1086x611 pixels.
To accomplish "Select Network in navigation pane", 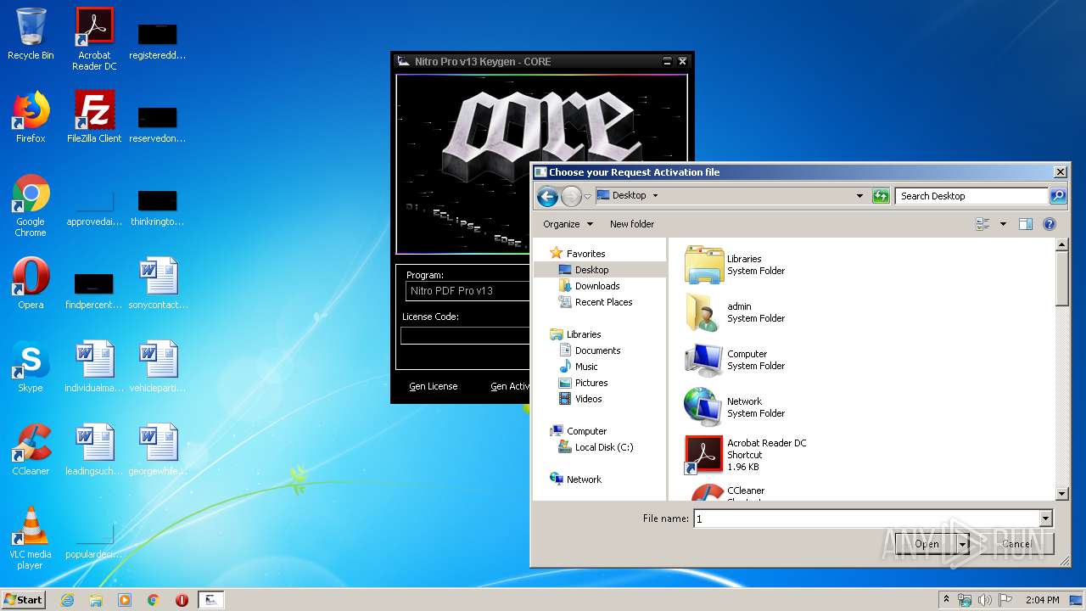I will 584,479.
